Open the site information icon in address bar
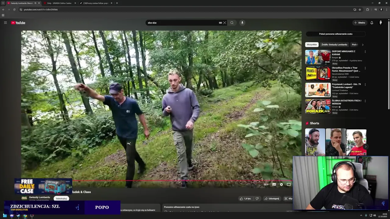Image resolution: width=390 pixels, height=219 pixels. (x=21, y=9)
